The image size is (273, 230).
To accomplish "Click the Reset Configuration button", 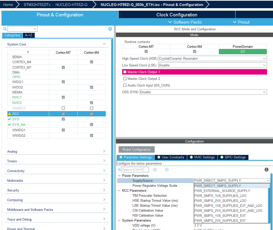I will (x=137, y=150).
